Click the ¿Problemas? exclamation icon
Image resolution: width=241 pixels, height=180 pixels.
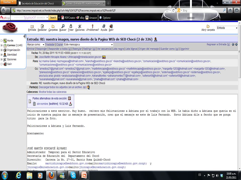click(x=93, y=26)
